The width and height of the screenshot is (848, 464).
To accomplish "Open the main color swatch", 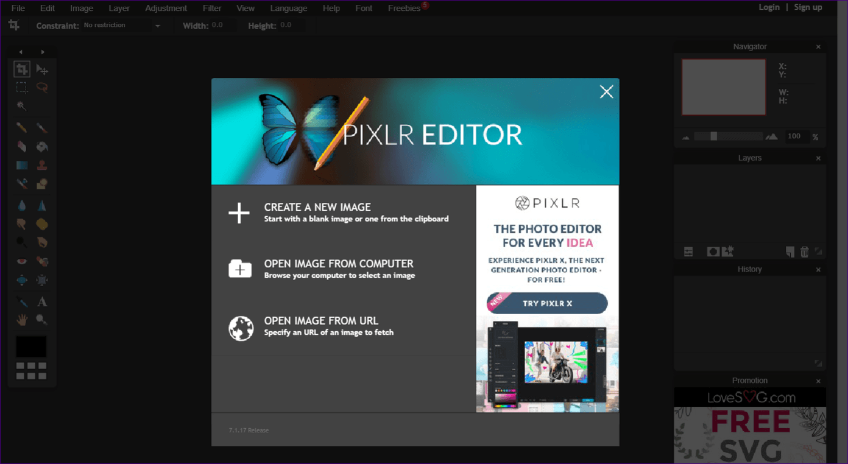I will point(31,346).
